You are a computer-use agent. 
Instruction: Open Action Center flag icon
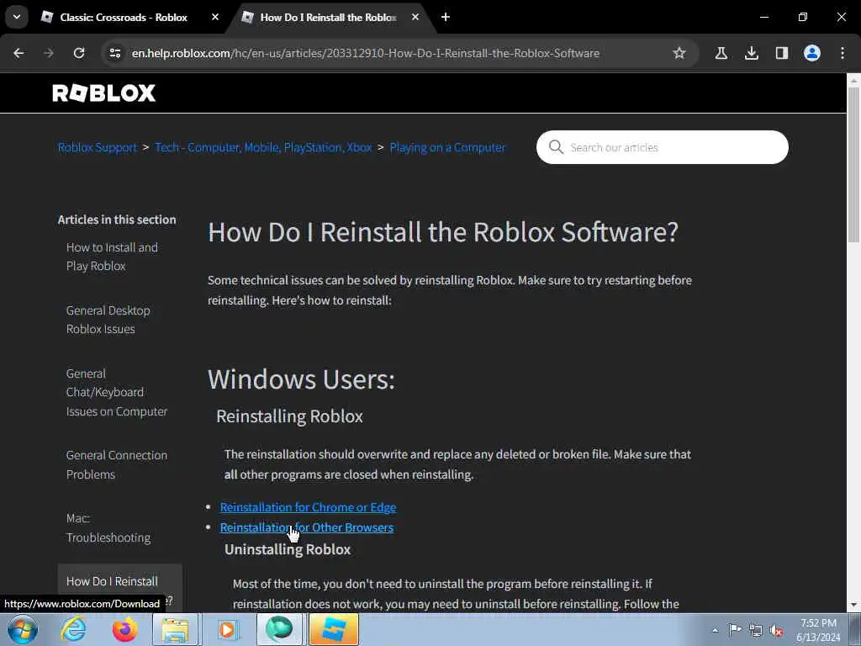(x=735, y=630)
